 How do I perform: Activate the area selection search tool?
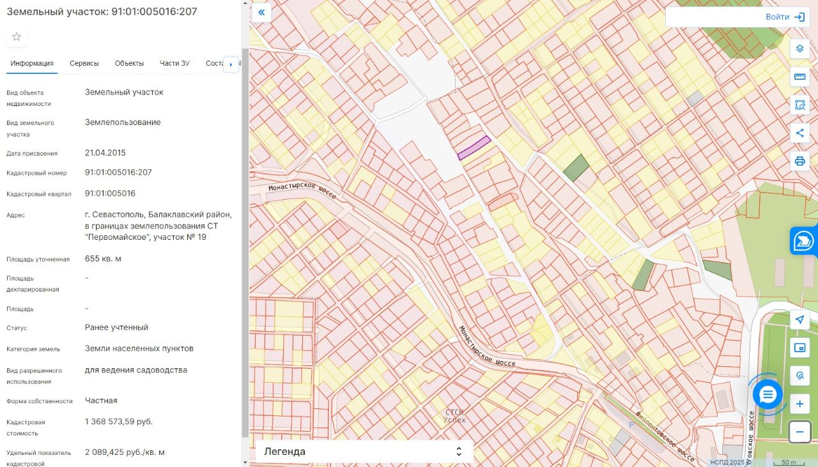click(x=799, y=105)
